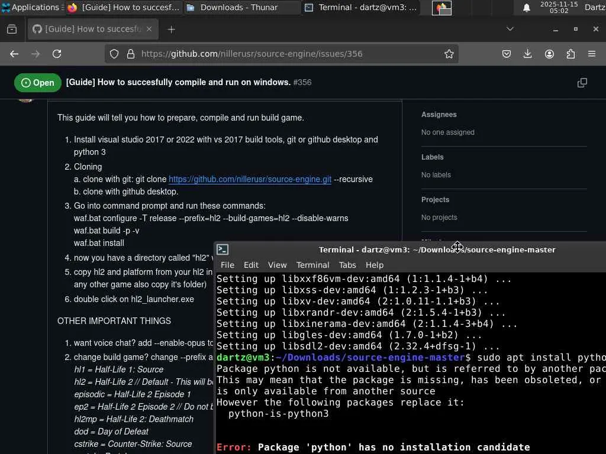606x454 pixels.
Task: Open a new browser tab
Action: [171, 30]
